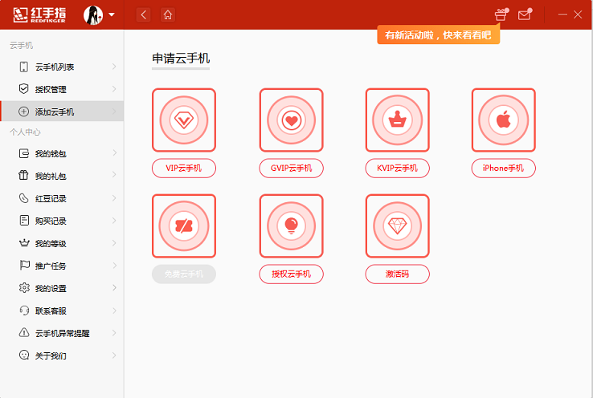Click the 授权云手机 button
The image size is (593, 398).
[291, 274]
